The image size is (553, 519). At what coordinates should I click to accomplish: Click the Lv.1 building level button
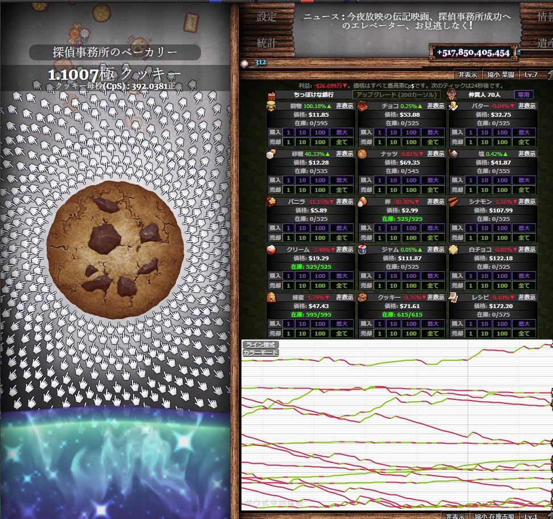point(531,516)
